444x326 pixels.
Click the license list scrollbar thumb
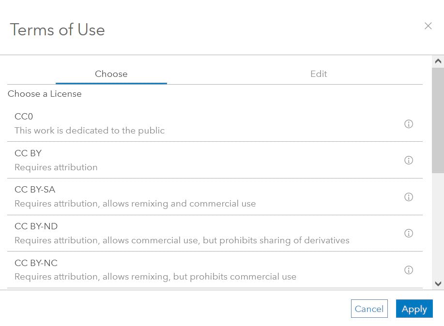(x=438, y=120)
